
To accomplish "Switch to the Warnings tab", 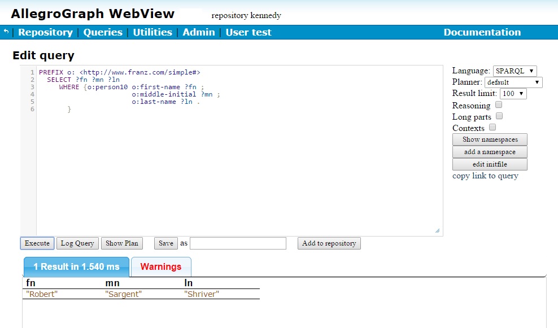I will [x=161, y=267].
